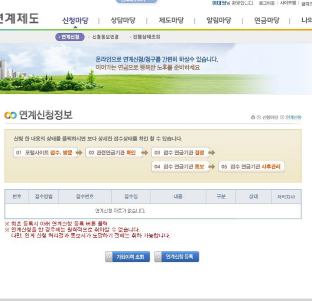This screenshot has height=301, width=312.
Task: Click step 02 관련연금기관 확인
Action: click(x=114, y=152)
